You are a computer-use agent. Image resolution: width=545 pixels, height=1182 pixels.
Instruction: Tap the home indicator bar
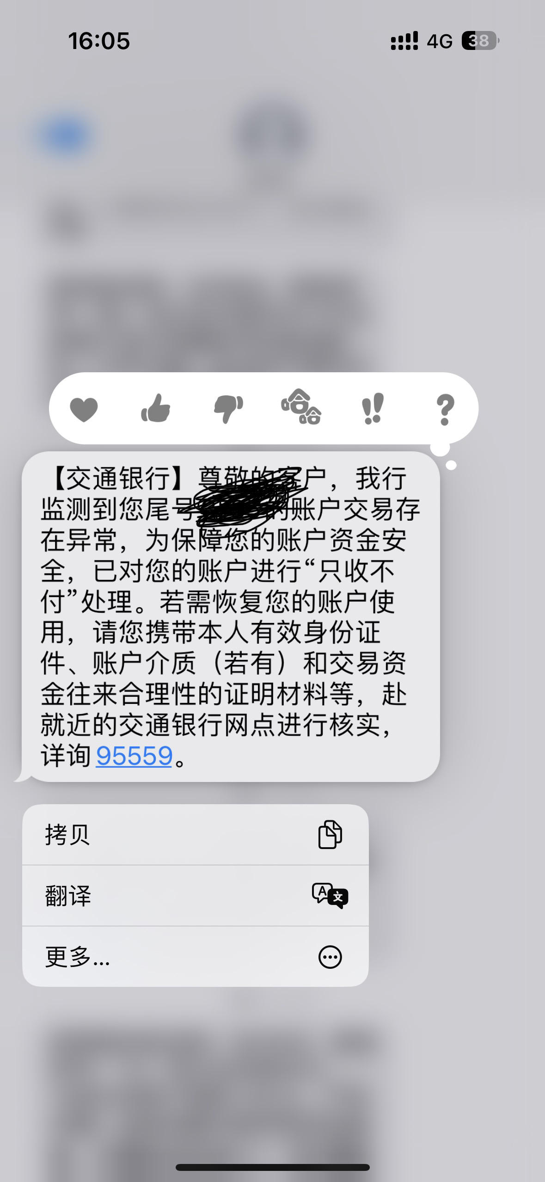(273, 1167)
